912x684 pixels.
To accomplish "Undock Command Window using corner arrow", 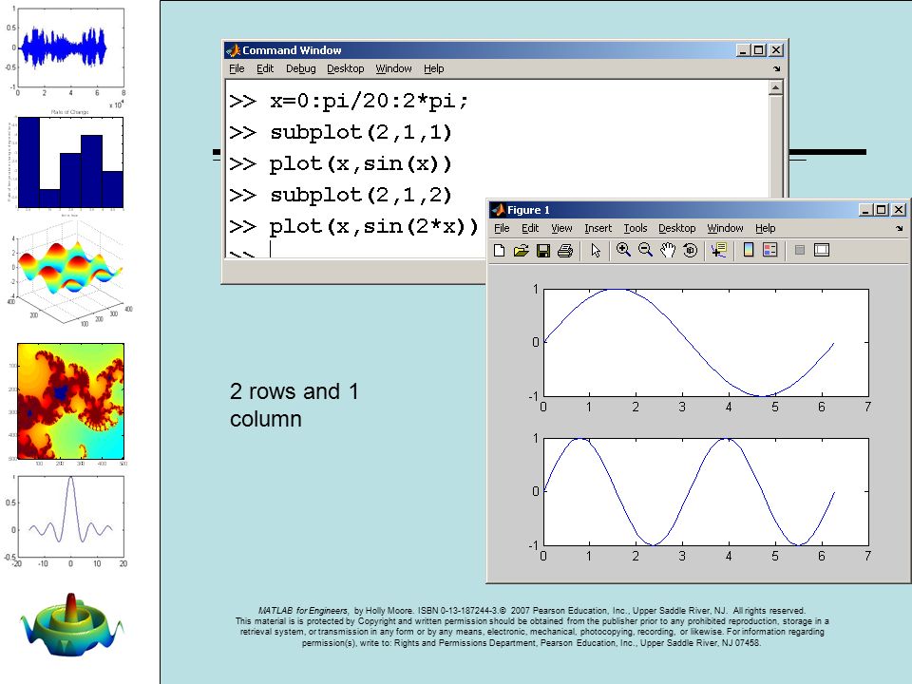I will coord(776,68).
